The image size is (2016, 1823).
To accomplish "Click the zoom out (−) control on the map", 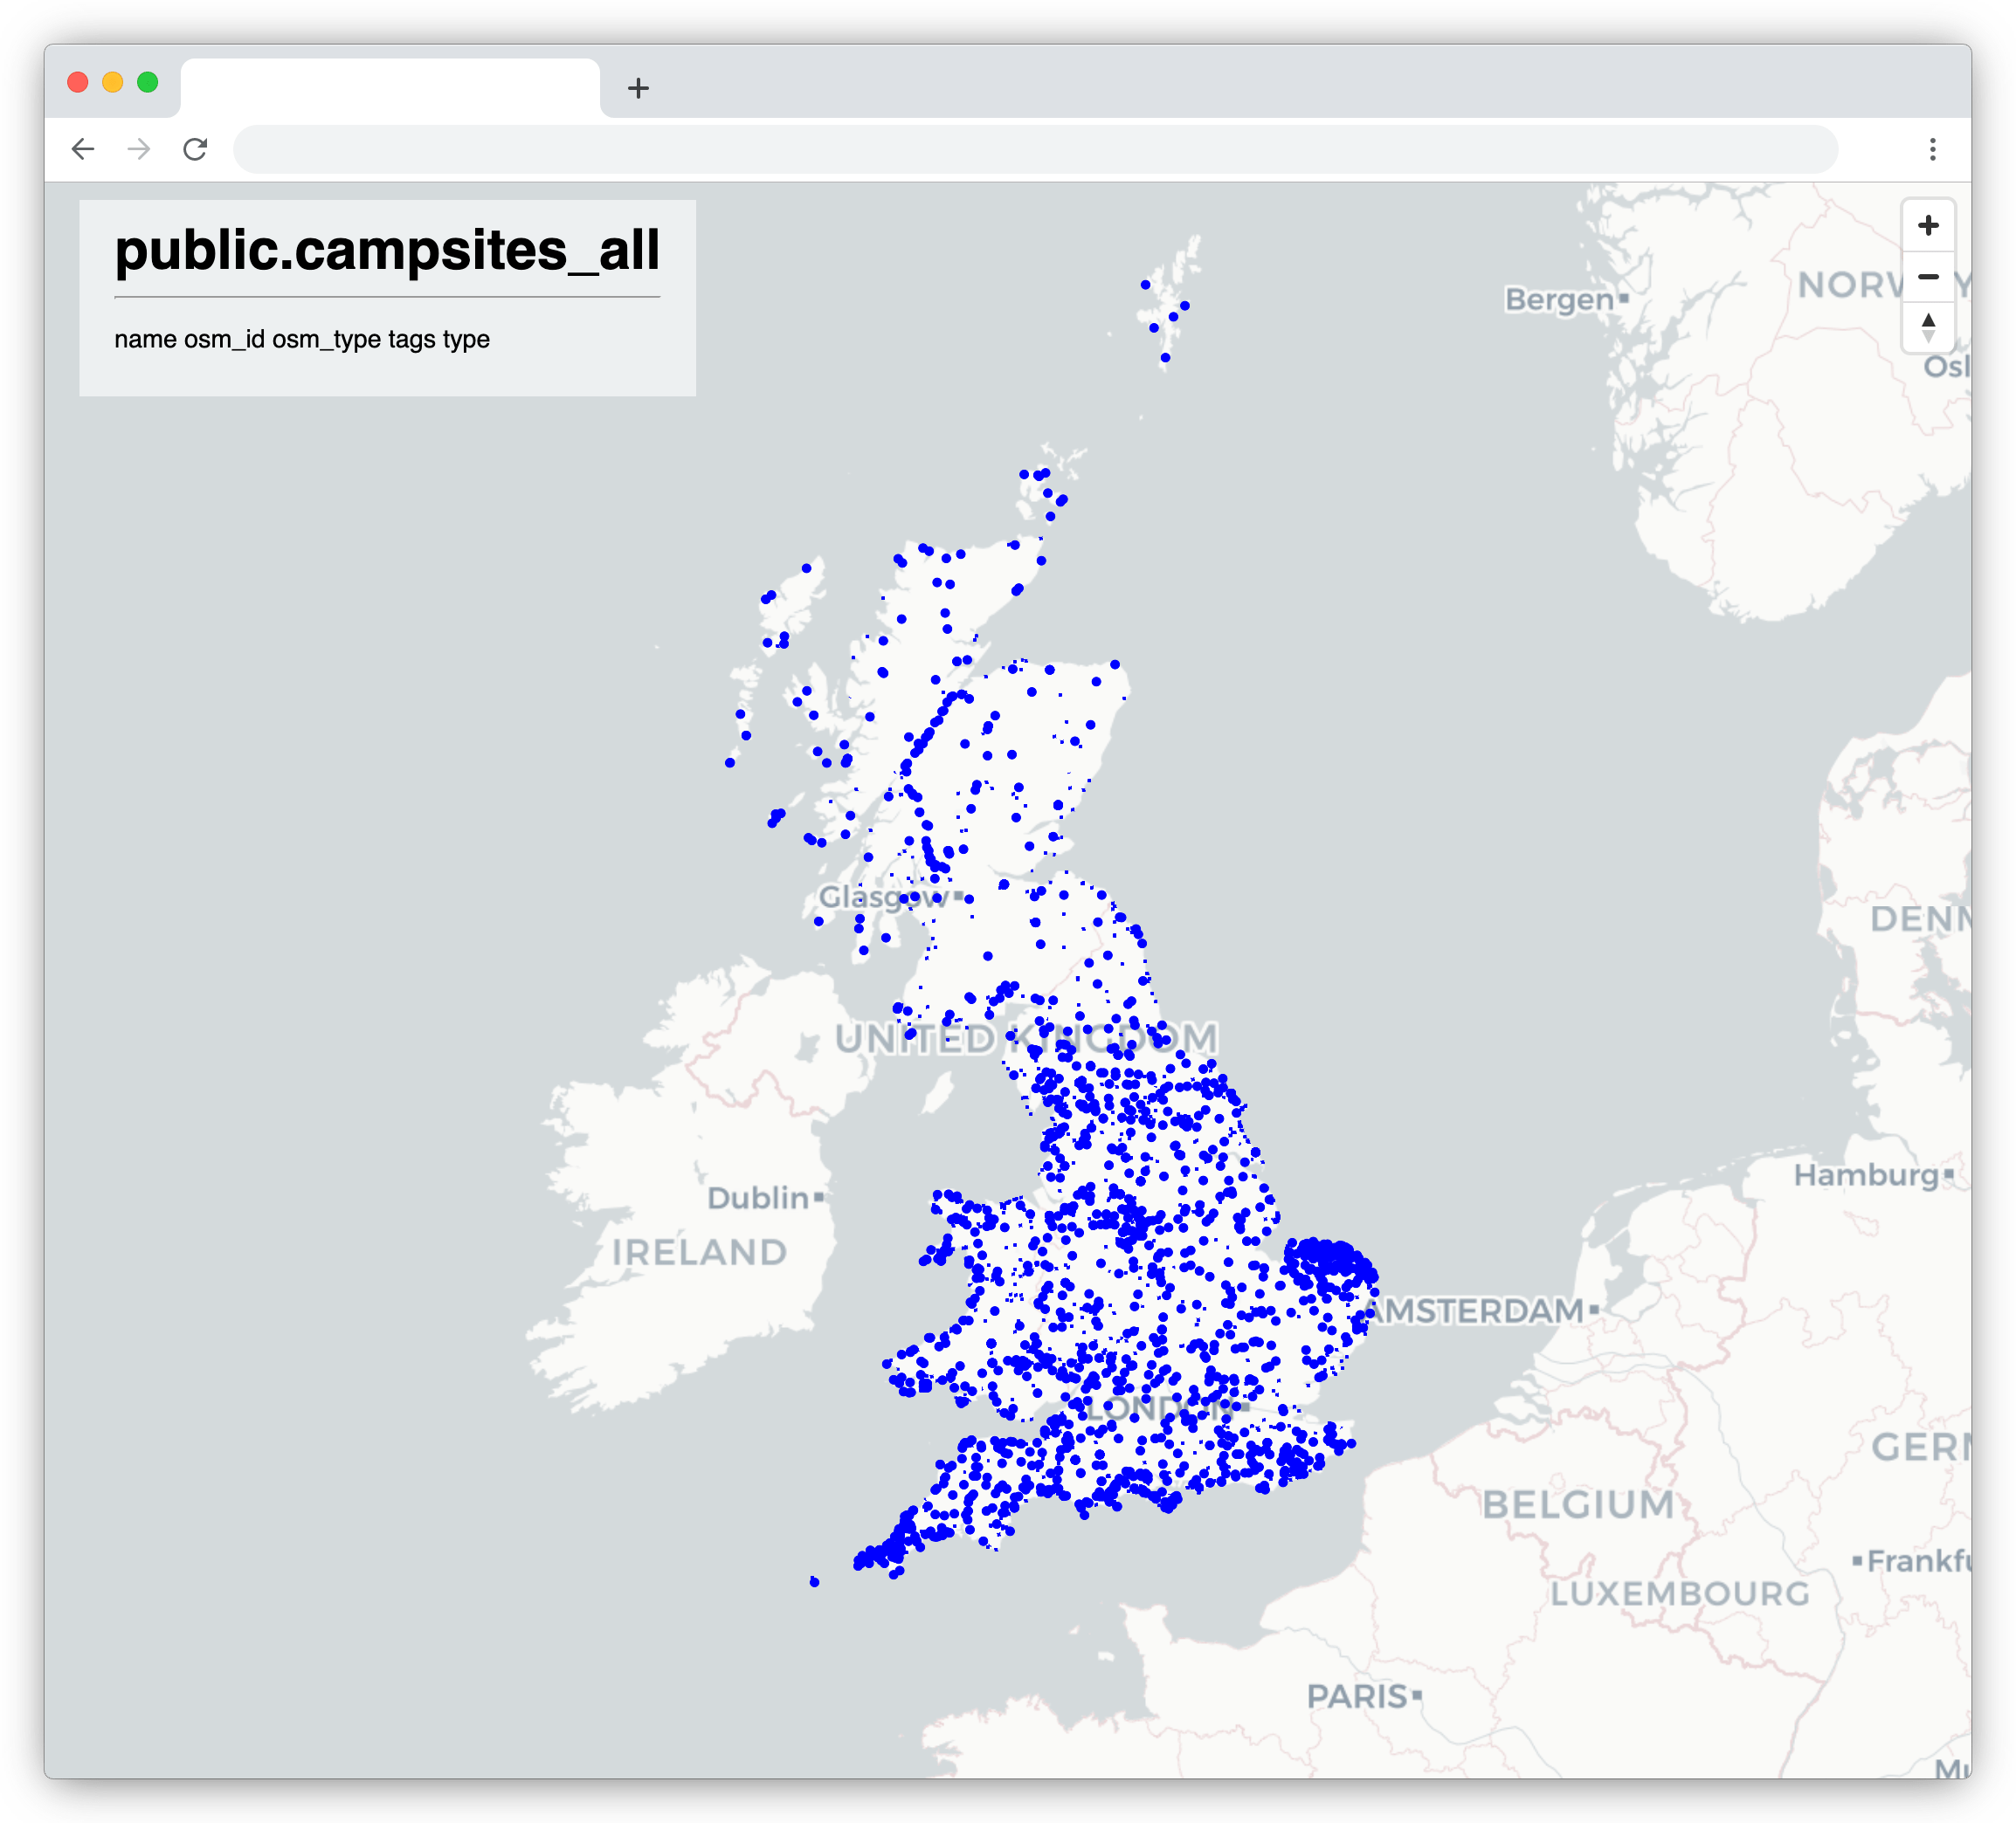I will 1929,277.
